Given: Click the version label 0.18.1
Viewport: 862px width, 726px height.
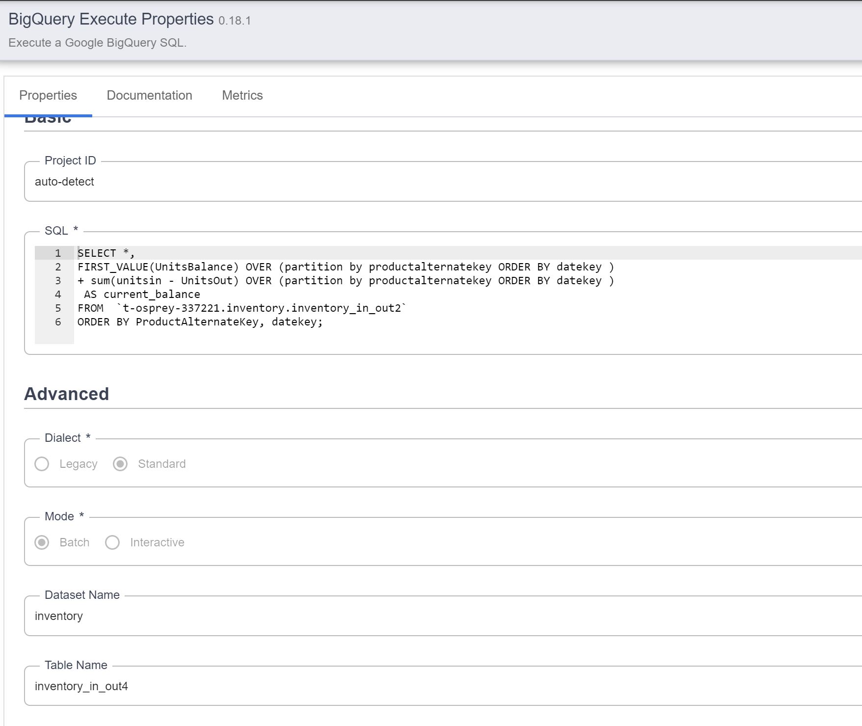Looking at the screenshot, I should 234,21.
